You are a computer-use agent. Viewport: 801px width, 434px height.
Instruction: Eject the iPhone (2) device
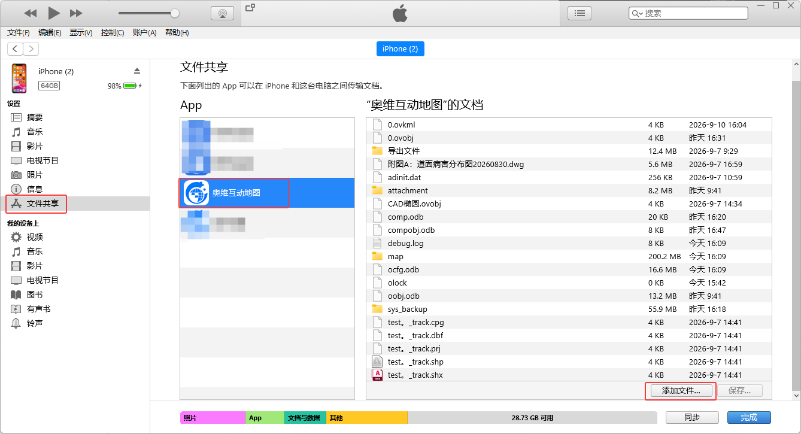(x=137, y=71)
